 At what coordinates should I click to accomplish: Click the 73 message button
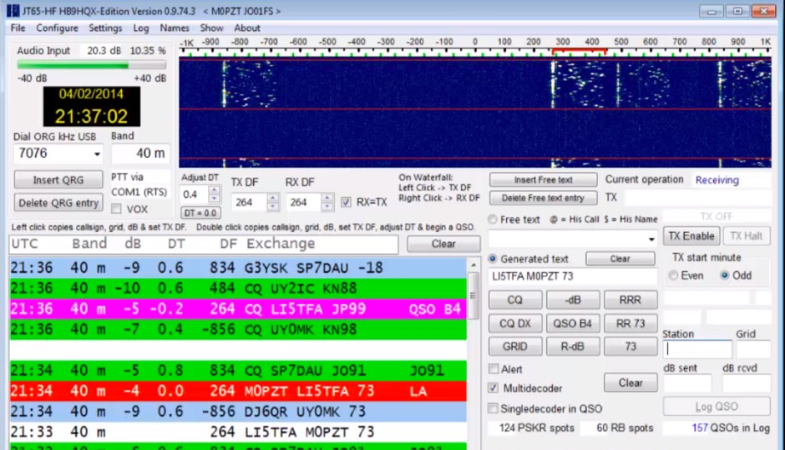[631, 346]
